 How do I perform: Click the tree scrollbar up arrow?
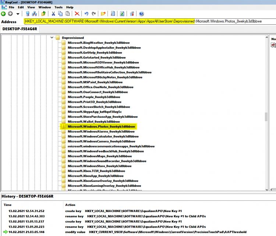point(266,37)
